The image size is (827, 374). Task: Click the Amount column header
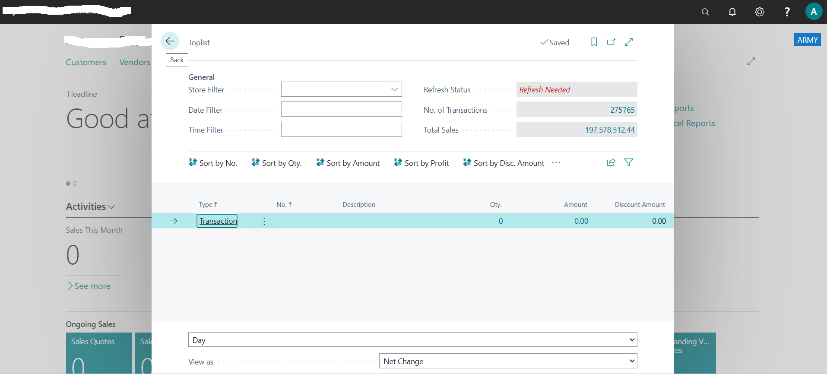[576, 205]
